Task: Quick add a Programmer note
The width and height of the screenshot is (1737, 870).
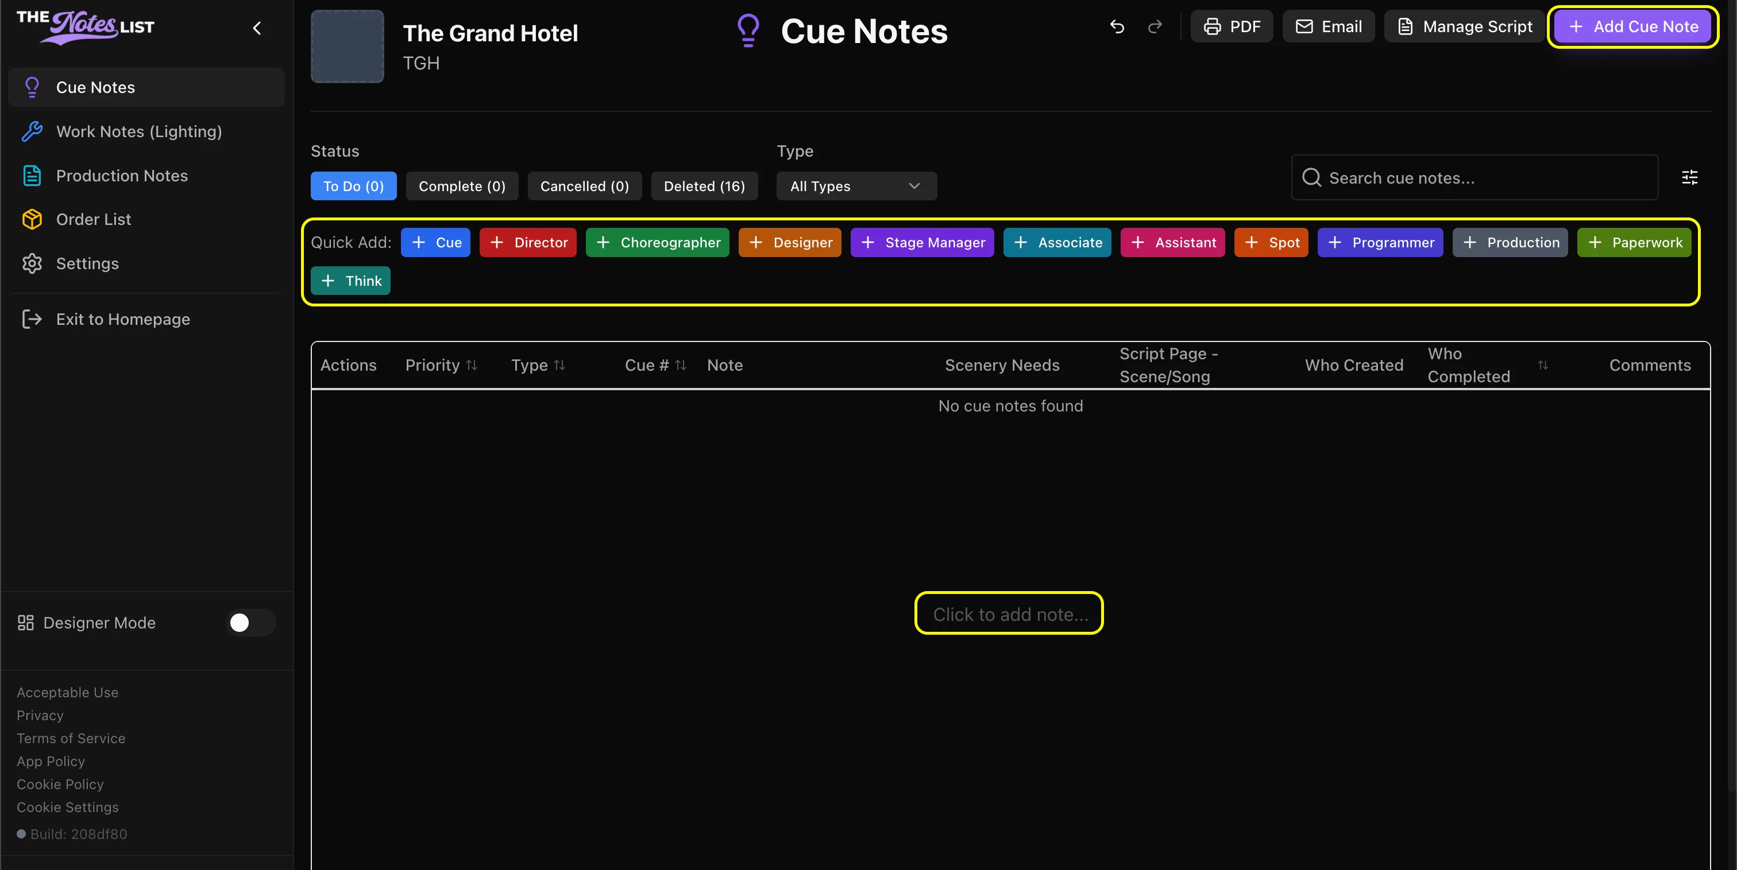Action: click(x=1380, y=242)
